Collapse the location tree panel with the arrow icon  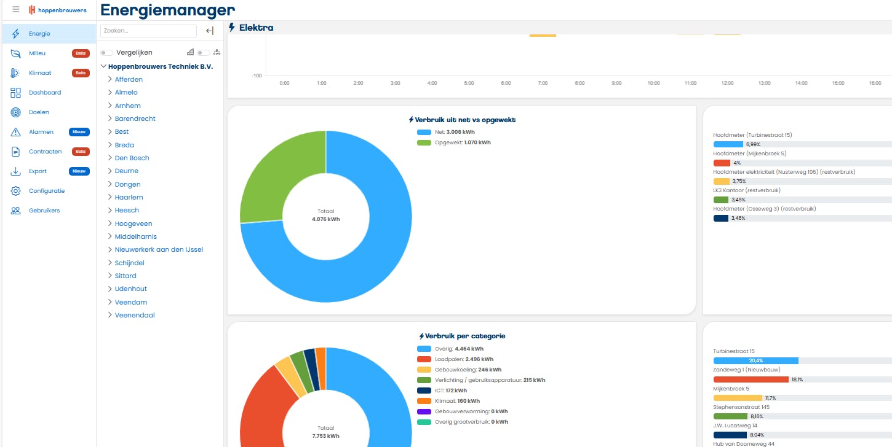pos(210,31)
